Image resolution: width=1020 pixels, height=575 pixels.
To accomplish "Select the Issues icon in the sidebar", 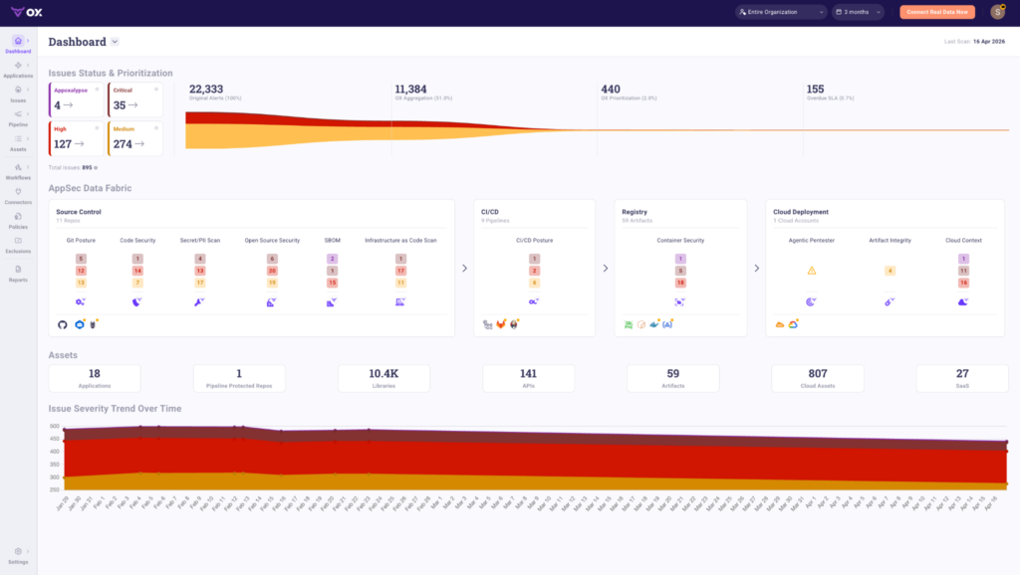I will [18, 90].
